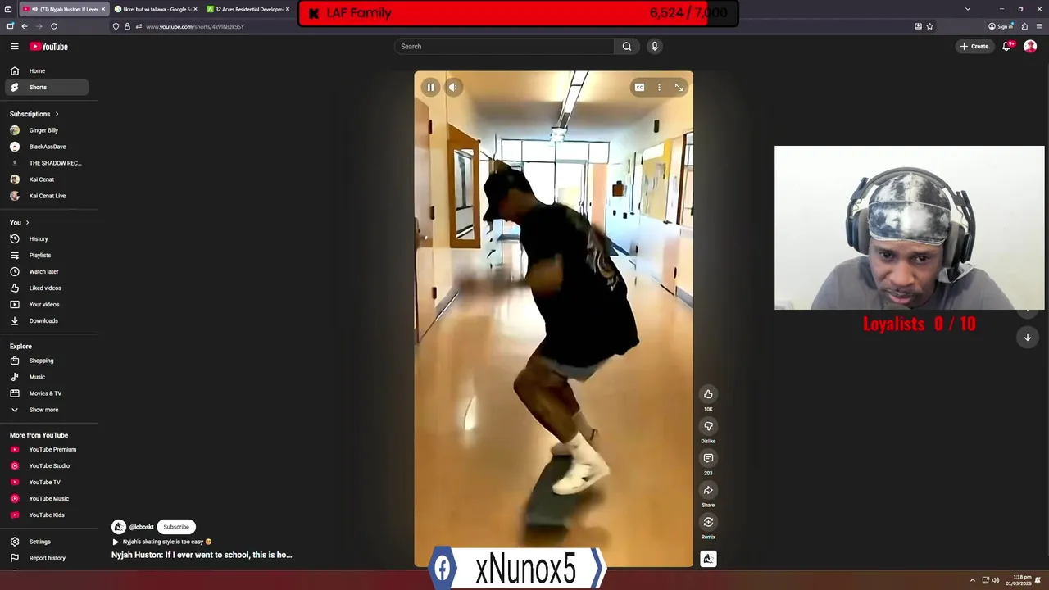The image size is (1049, 590).
Task: Start voice search with microphone icon
Action: [655, 47]
